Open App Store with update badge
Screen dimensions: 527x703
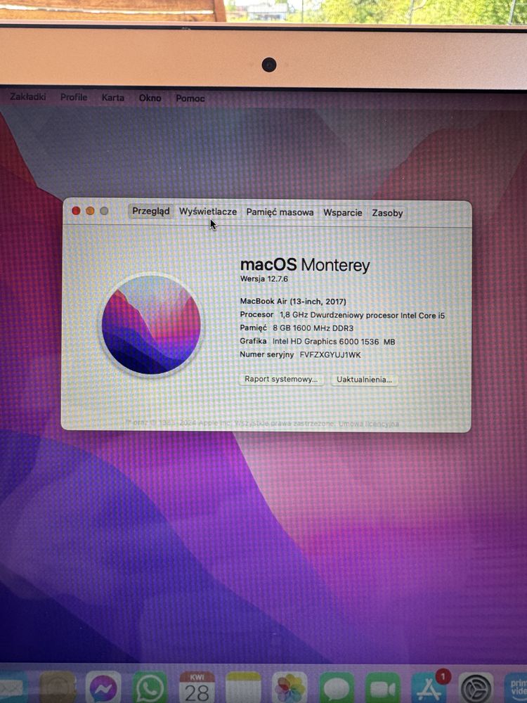[430, 688]
